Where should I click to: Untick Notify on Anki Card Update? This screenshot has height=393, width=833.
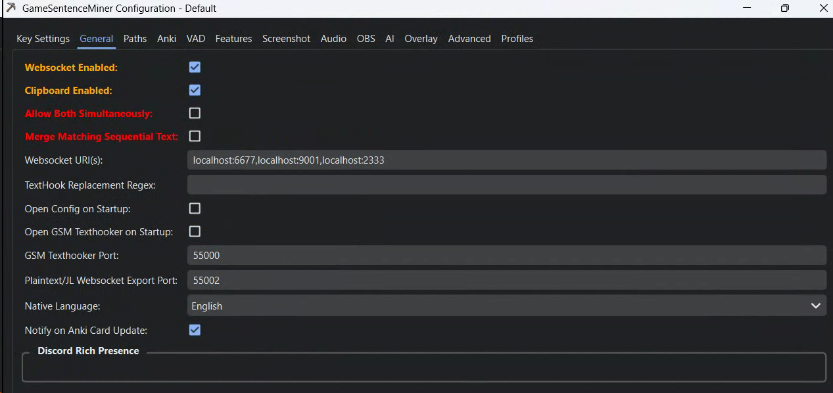pos(195,330)
